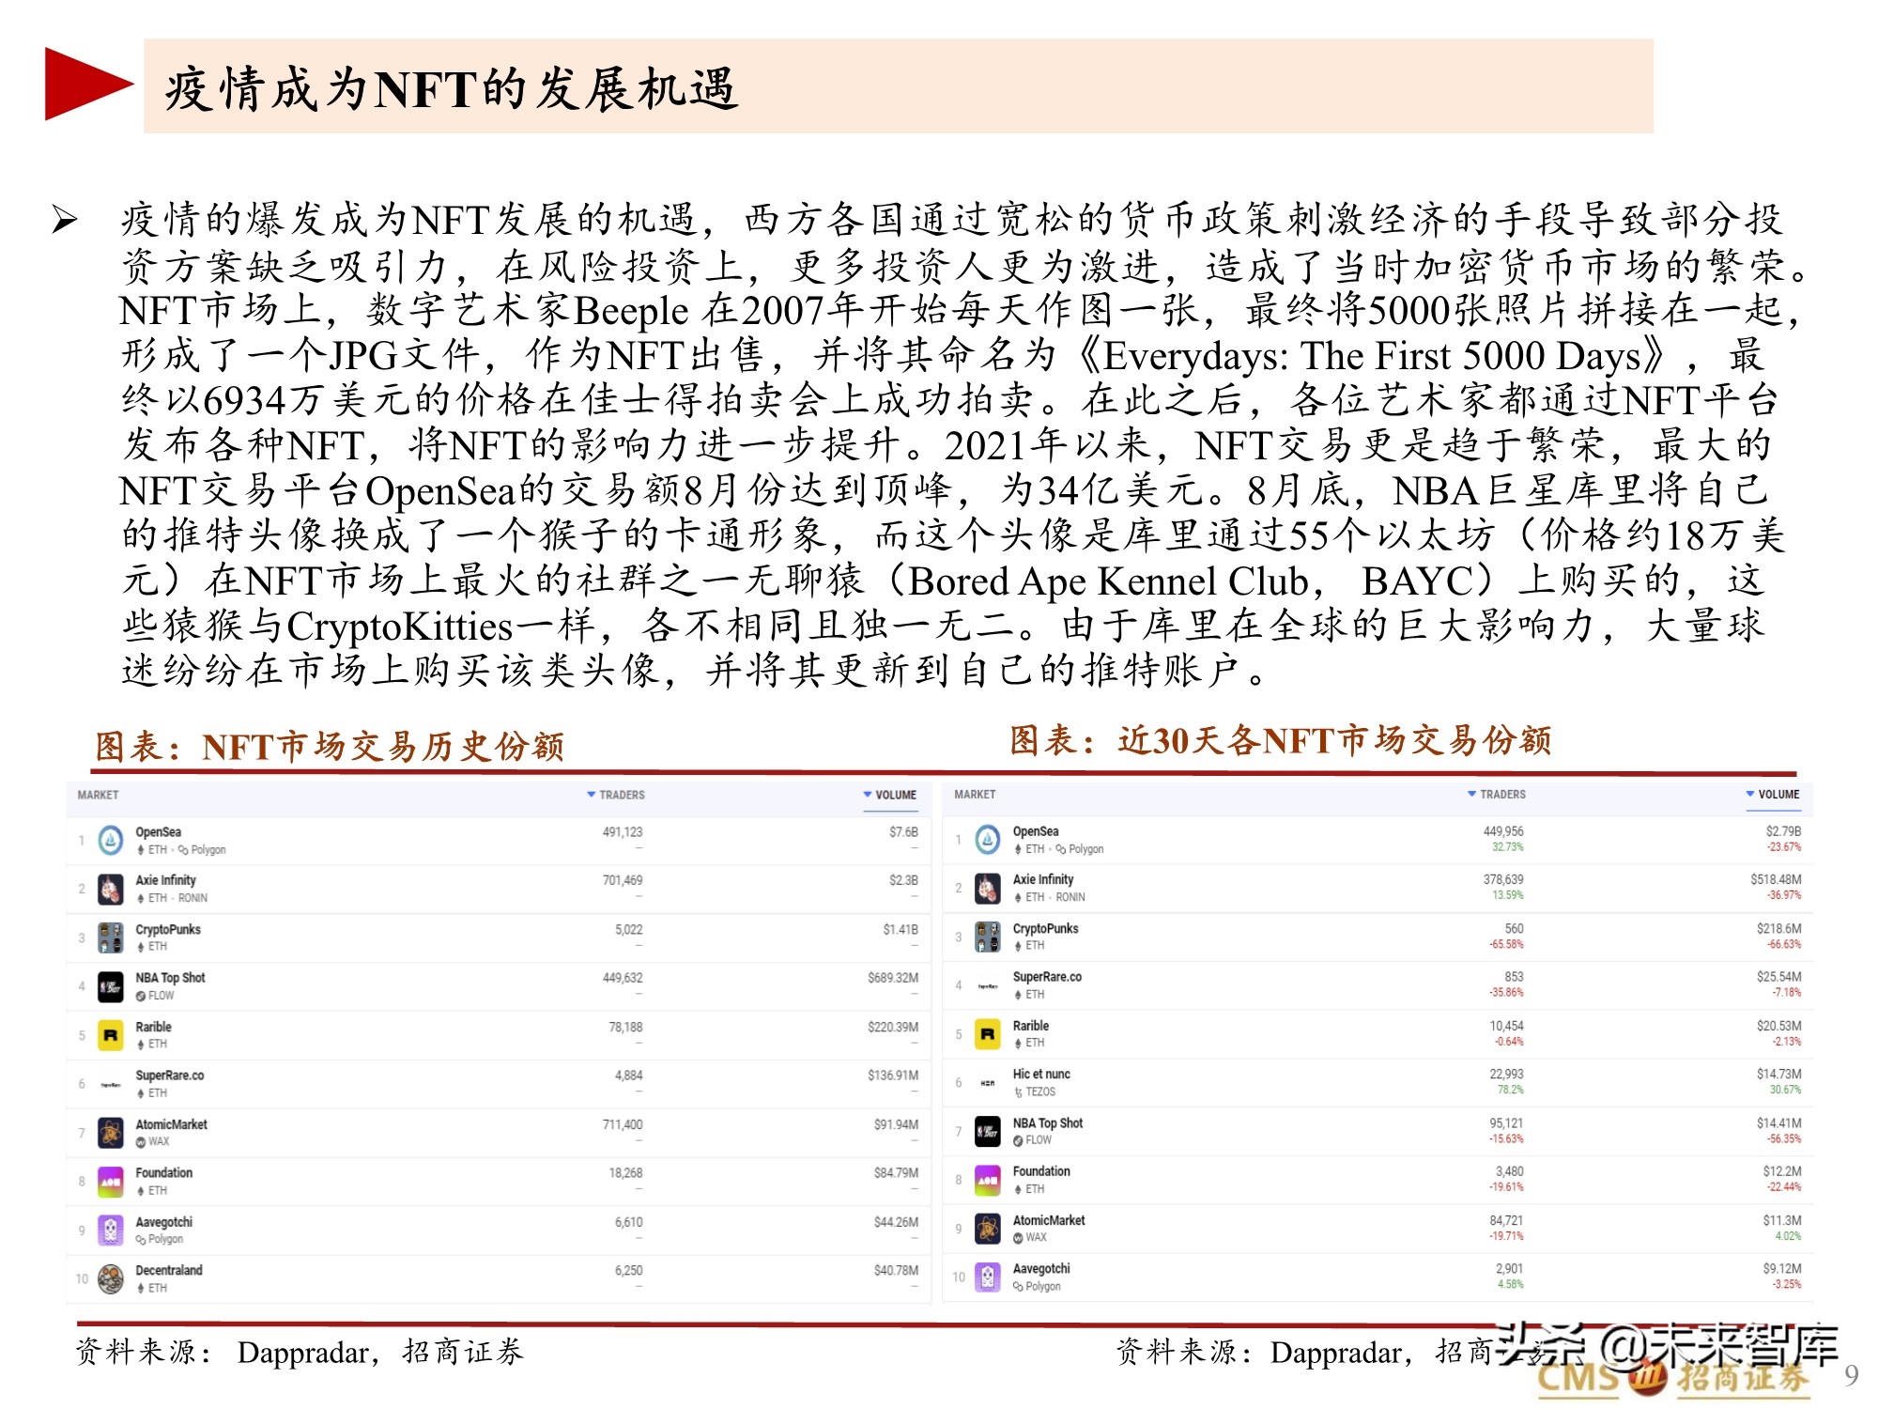Image resolution: width=1878 pixels, height=1409 pixels.
Task: Select the $9.12M Aavegotchi volume
Action: click(x=1782, y=1268)
